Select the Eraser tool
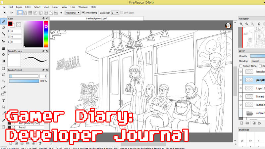 [3, 28]
